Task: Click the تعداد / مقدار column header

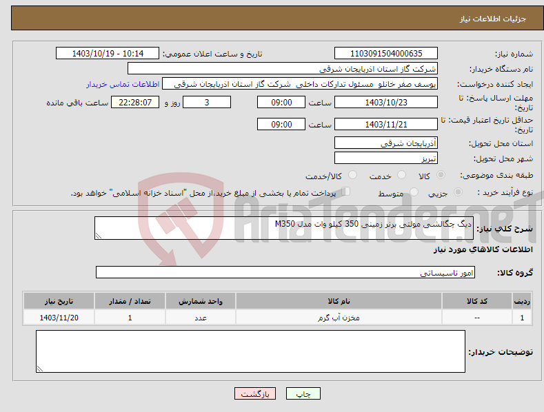Action: pyautogui.click(x=130, y=301)
